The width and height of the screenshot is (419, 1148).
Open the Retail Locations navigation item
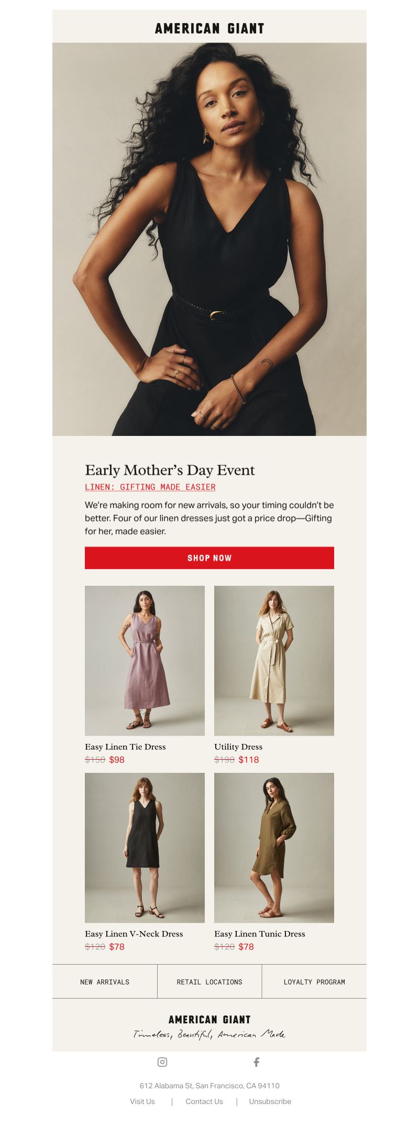pyautogui.click(x=210, y=982)
